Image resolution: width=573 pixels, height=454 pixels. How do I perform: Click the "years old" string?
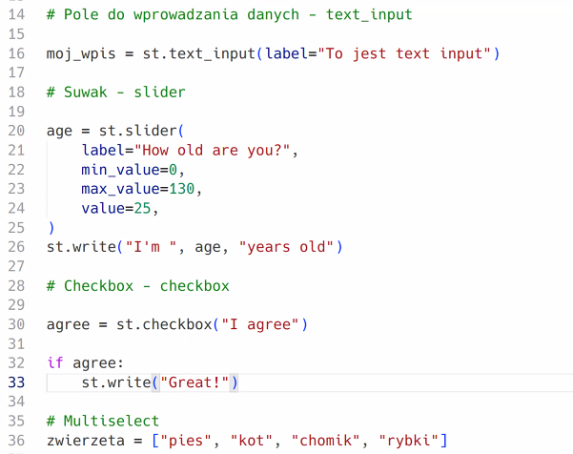286,247
